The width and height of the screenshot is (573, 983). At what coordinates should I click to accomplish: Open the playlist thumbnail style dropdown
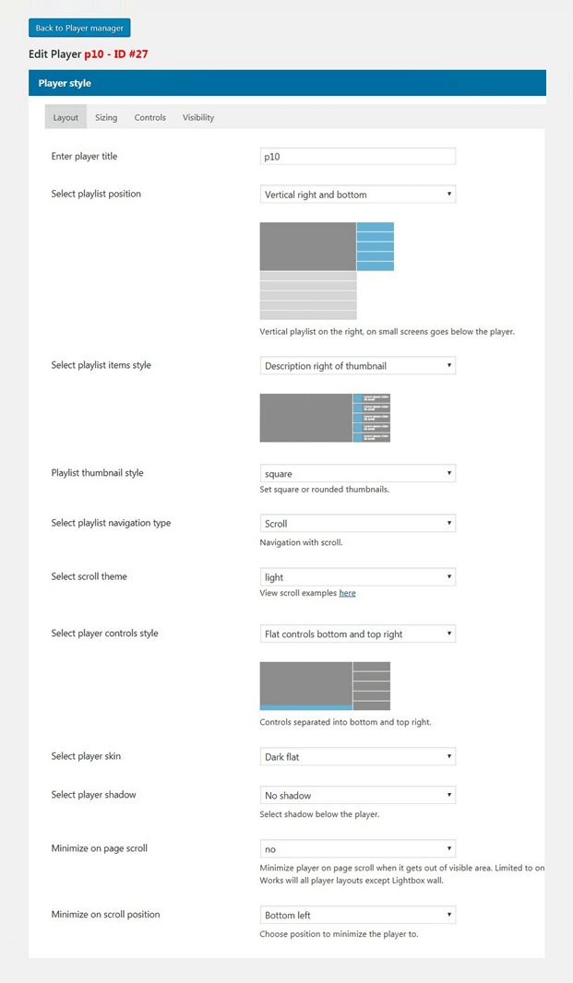tap(357, 472)
